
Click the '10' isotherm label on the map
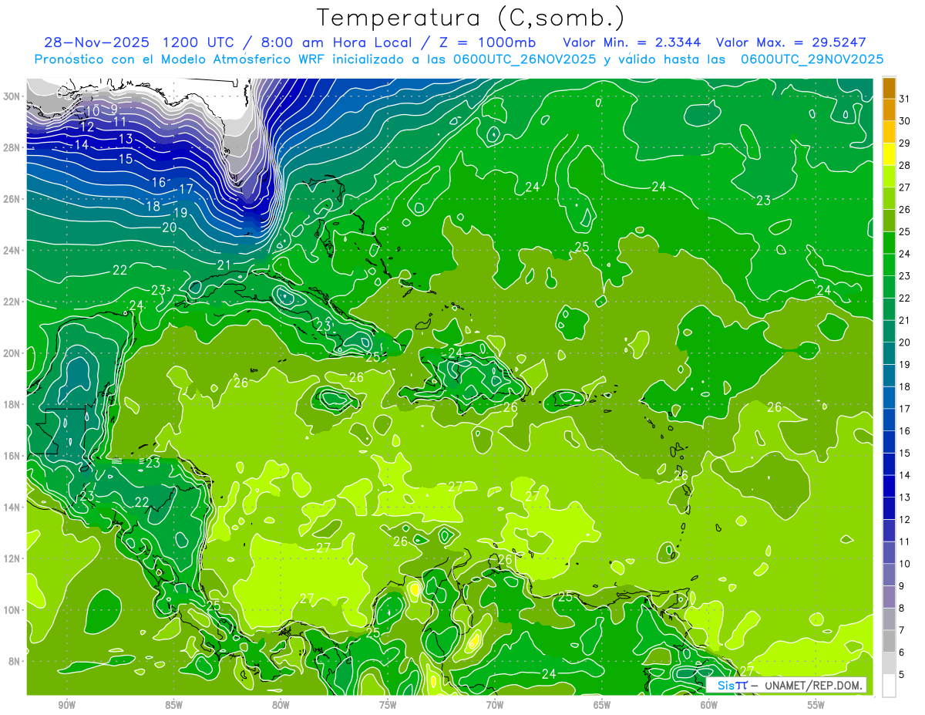click(x=92, y=112)
